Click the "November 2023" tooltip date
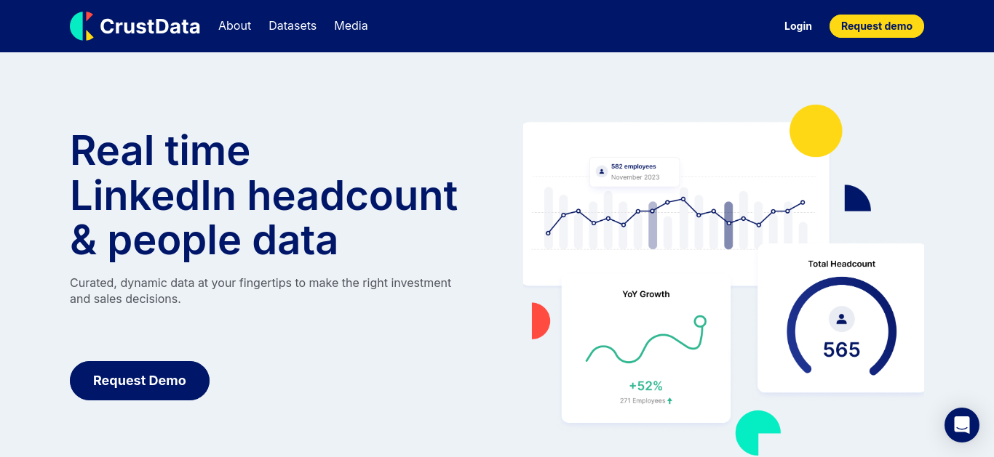994x457 pixels. coord(635,177)
